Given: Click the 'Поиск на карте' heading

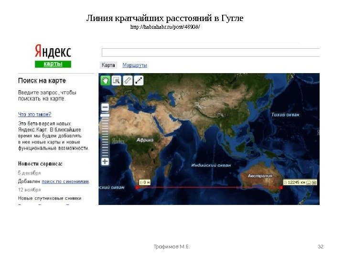Looking at the screenshot, I should pyautogui.click(x=42, y=81).
